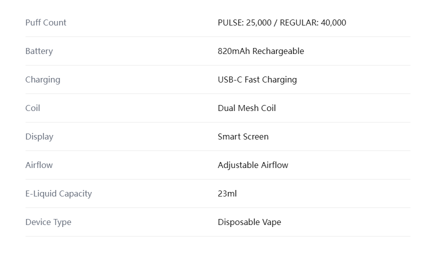Click the Puff Count label

click(x=46, y=22)
